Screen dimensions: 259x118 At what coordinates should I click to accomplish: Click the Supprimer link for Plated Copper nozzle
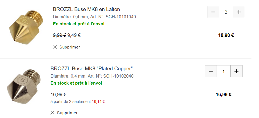tap(67, 113)
